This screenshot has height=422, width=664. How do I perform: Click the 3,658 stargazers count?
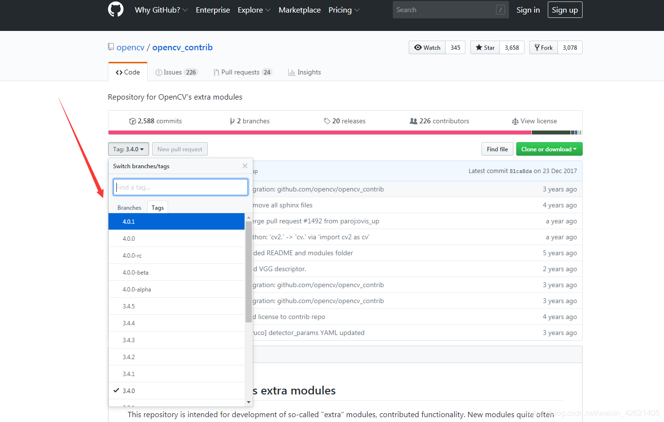click(x=512, y=47)
